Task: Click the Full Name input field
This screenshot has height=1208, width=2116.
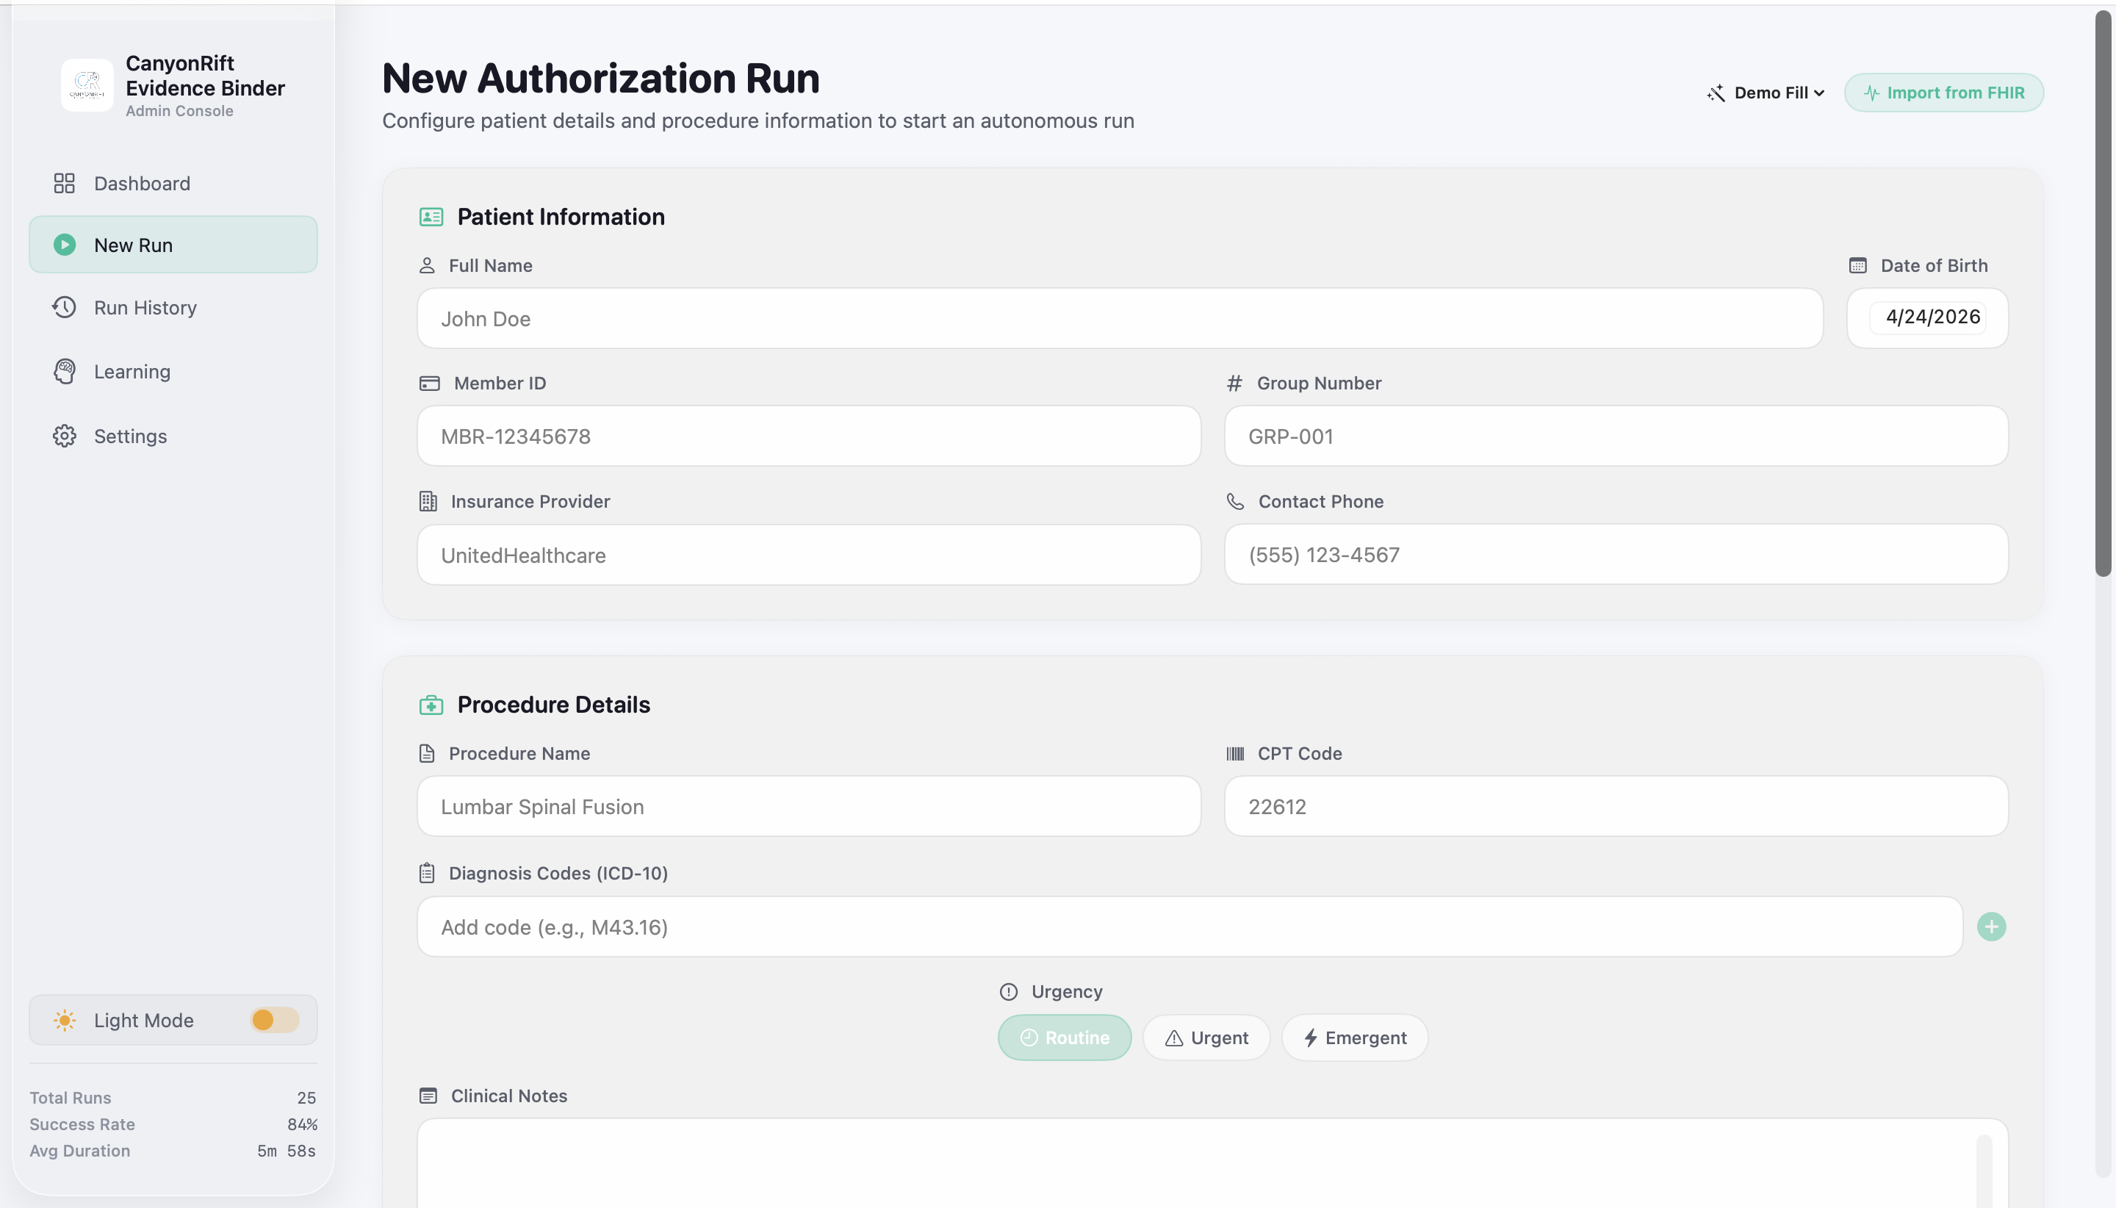Action: tap(1120, 319)
